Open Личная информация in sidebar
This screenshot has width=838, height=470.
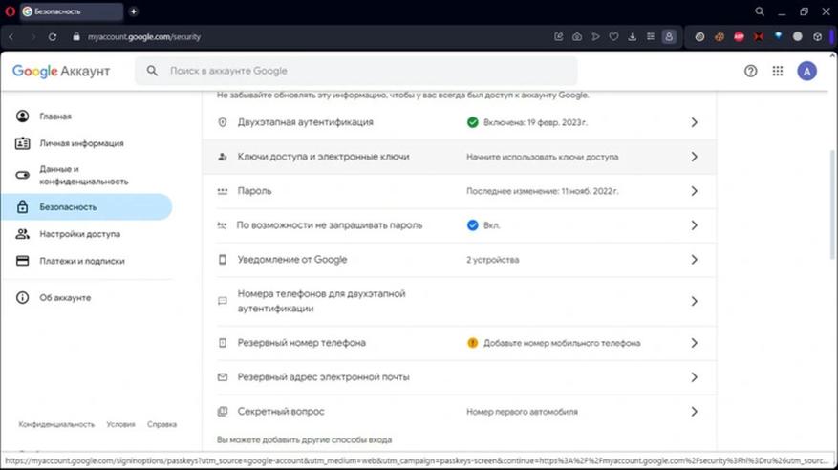(87, 143)
